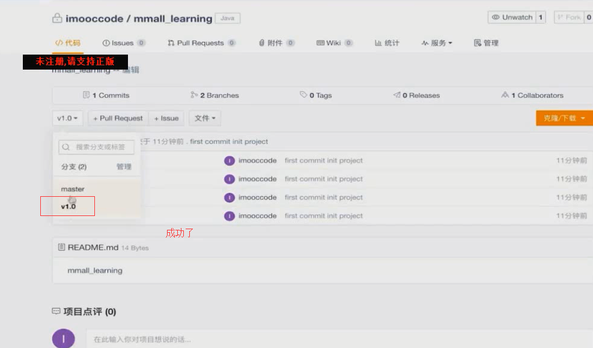This screenshot has width=593, height=348.
Task: Open second row's commit message link
Action: pos(324,179)
